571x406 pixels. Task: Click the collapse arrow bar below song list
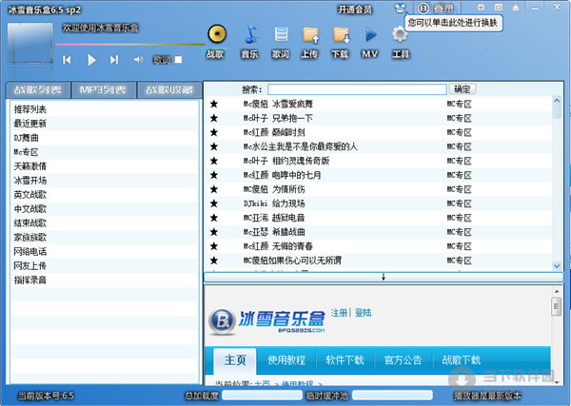pos(384,277)
